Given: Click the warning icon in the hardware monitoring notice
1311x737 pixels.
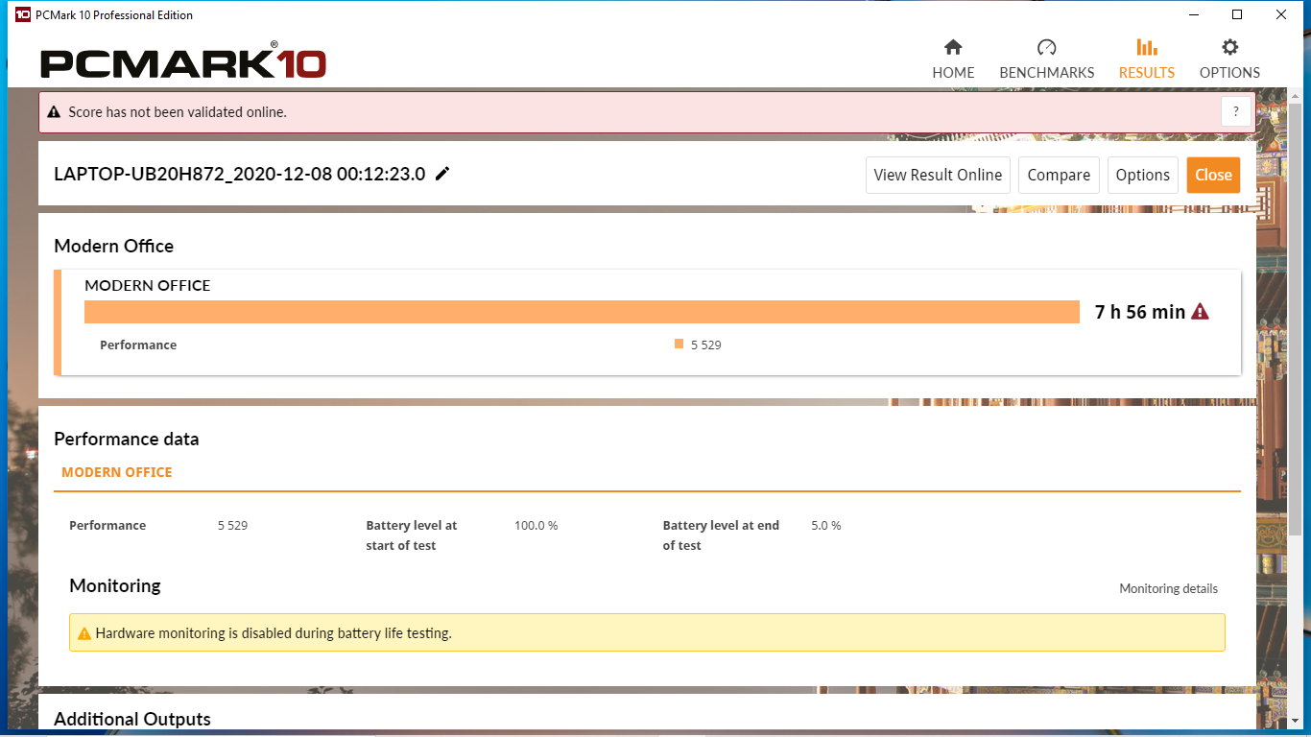Looking at the screenshot, I should click(x=84, y=633).
